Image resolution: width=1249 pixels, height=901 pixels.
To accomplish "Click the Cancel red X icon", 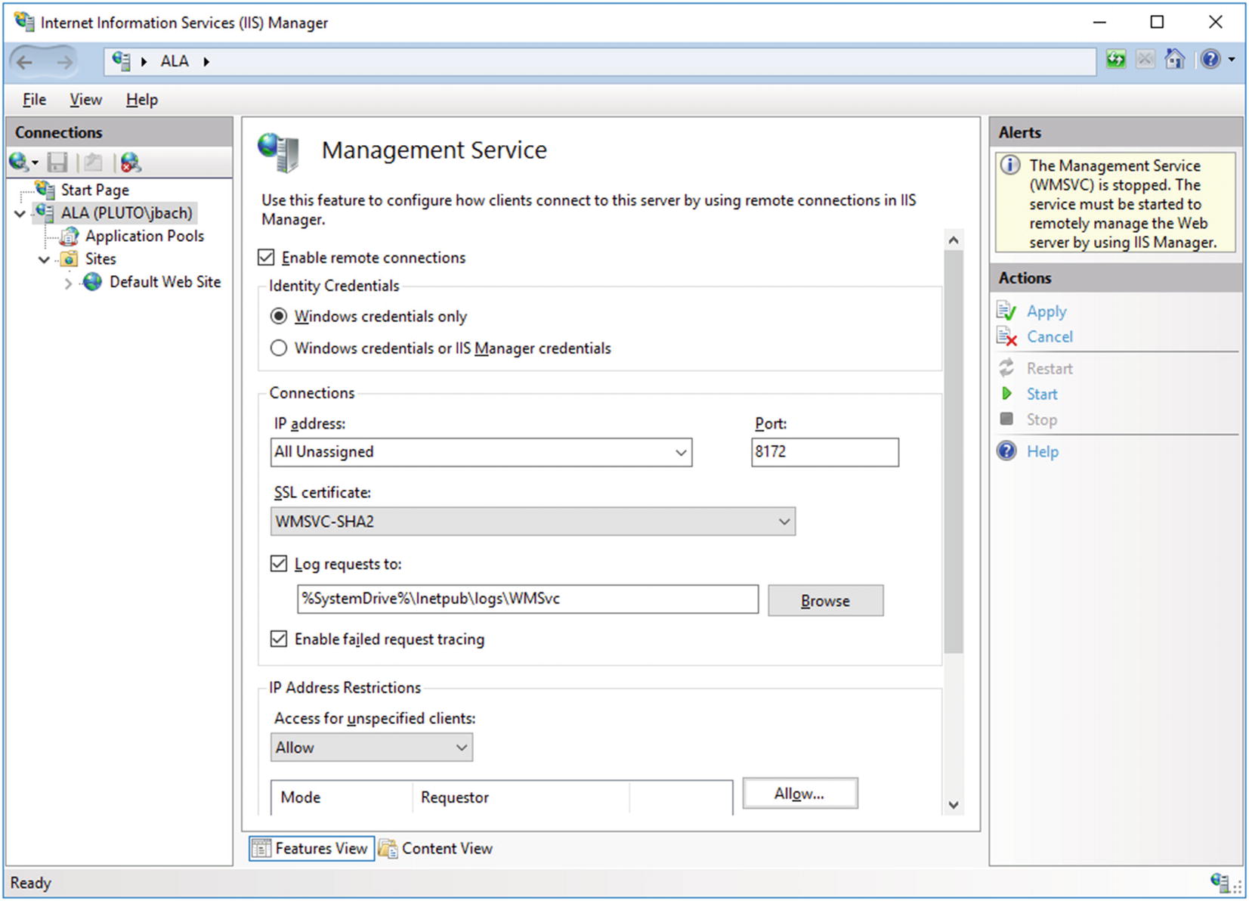I will pyautogui.click(x=1006, y=336).
